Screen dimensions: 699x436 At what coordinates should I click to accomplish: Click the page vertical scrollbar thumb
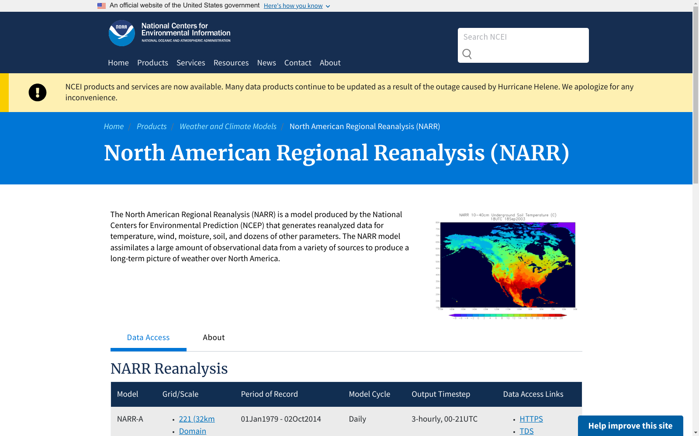pyautogui.click(x=696, y=96)
